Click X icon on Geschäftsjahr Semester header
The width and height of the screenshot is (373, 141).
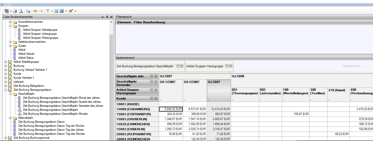(156, 82)
